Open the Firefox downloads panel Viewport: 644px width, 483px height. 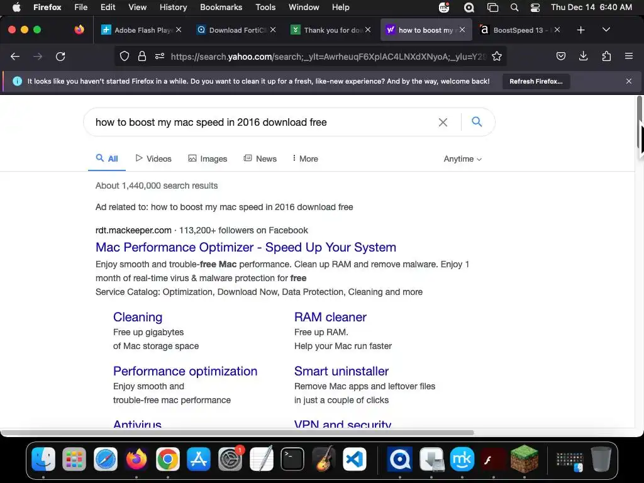tap(583, 56)
